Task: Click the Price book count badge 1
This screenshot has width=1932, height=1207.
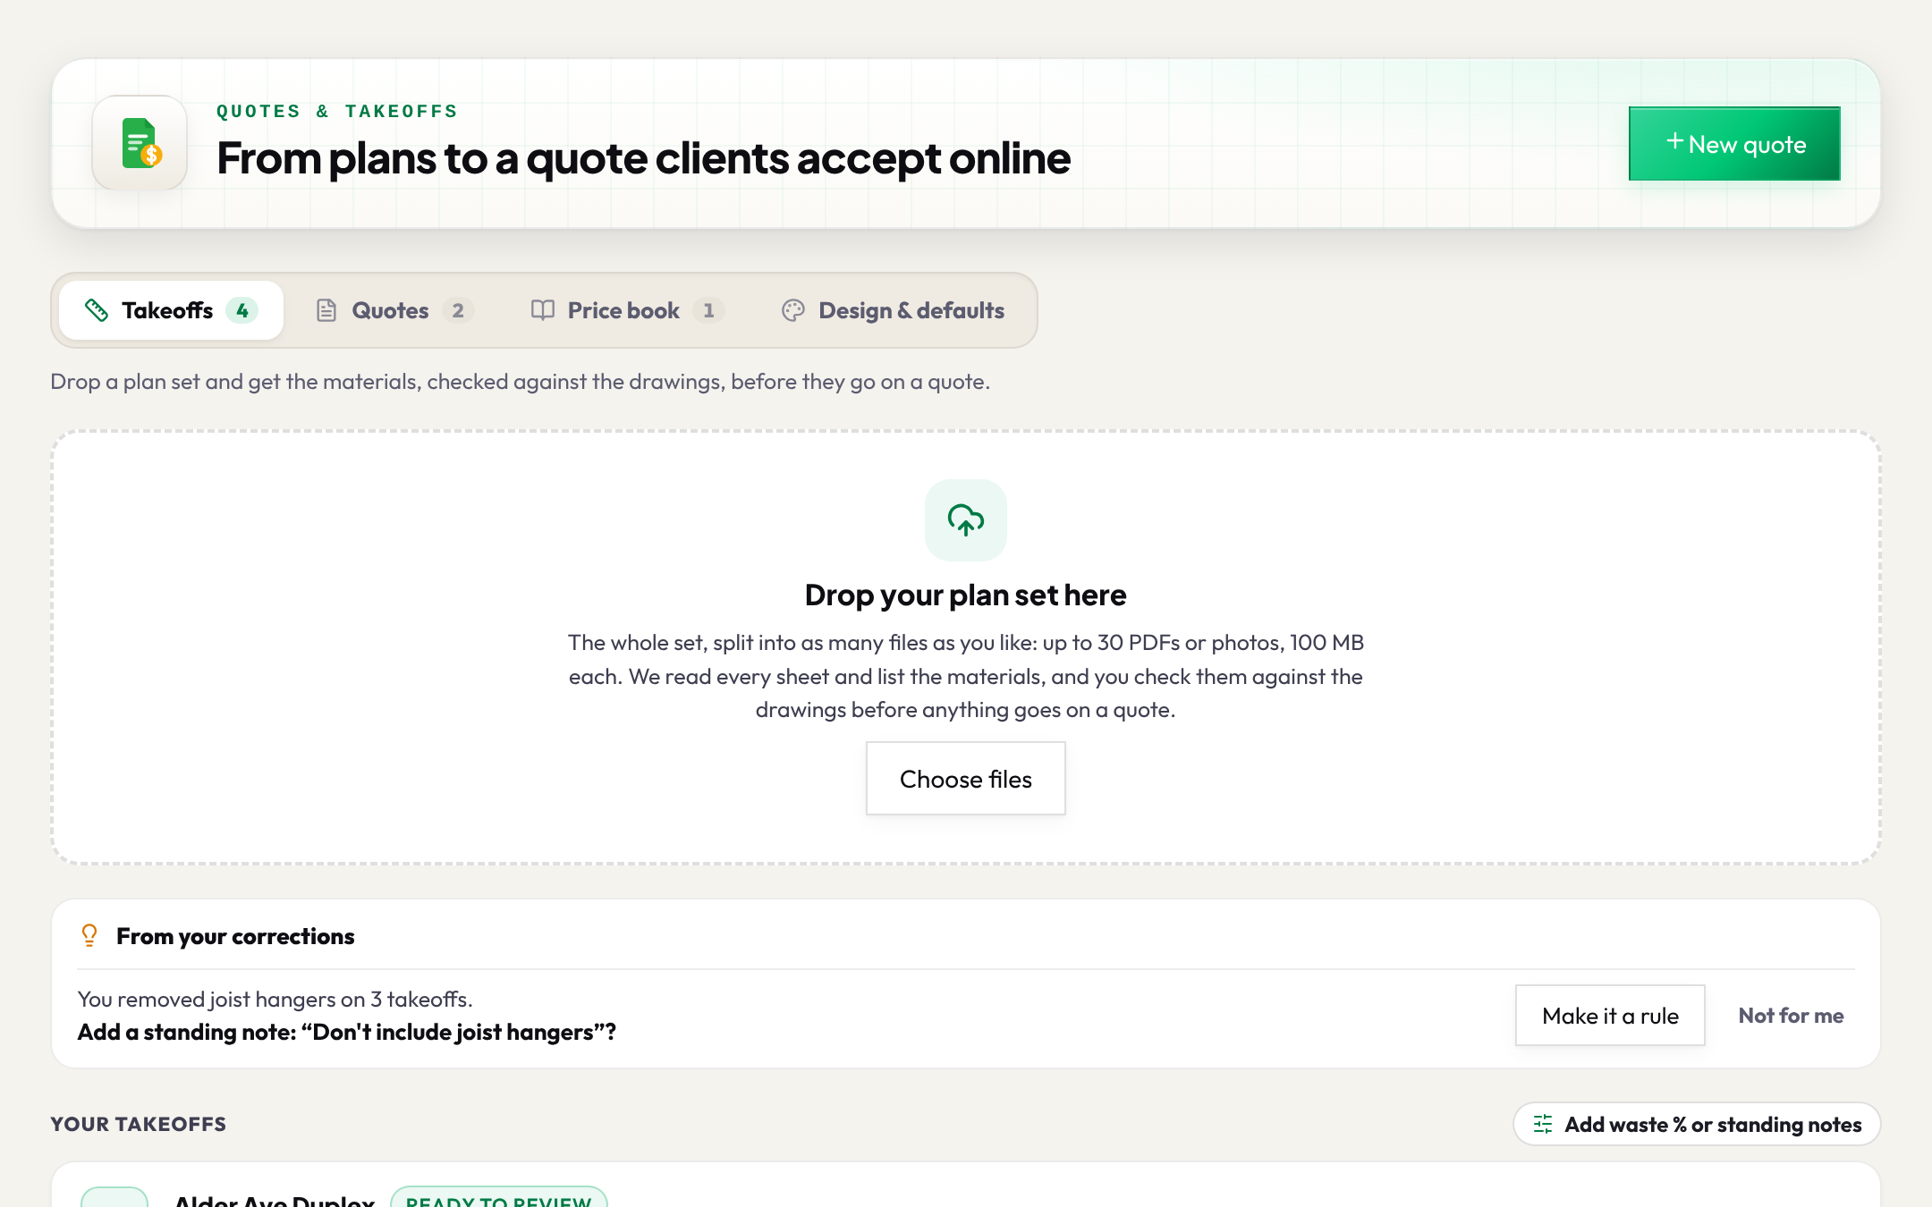Action: (708, 310)
